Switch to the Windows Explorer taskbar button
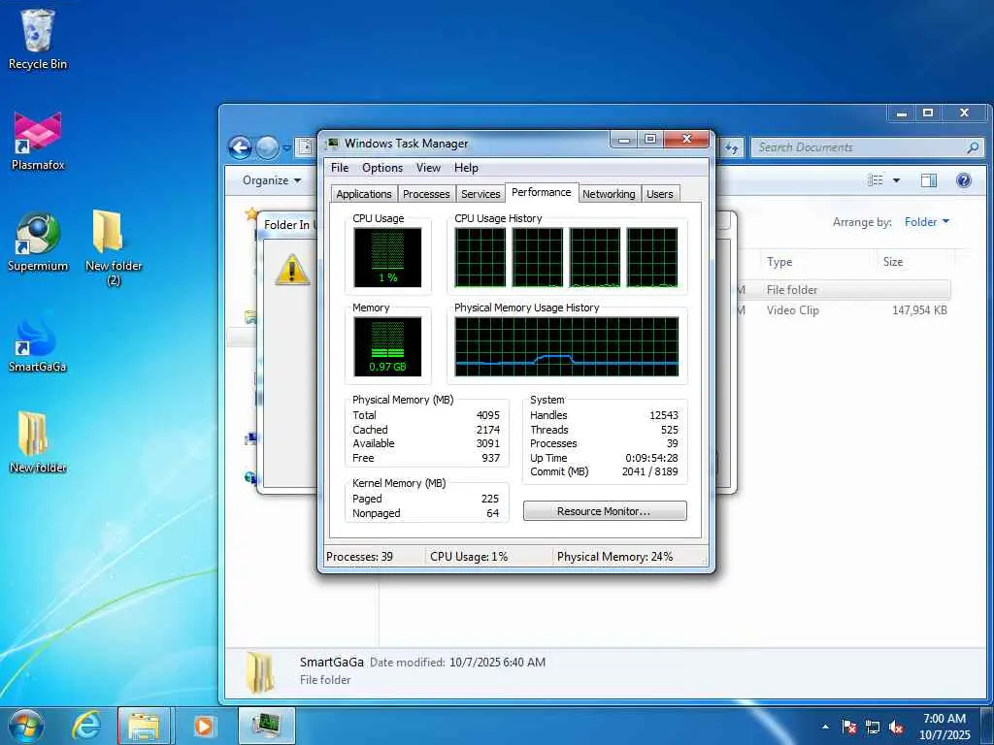 tap(144, 726)
